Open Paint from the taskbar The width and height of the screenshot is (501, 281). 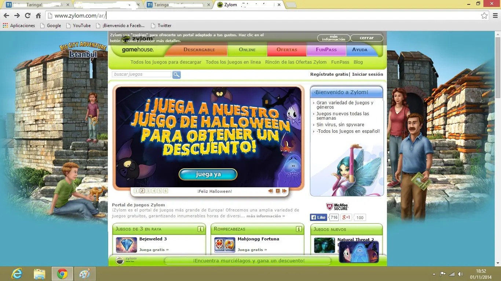pyautogui.click(x=85, y=274)
